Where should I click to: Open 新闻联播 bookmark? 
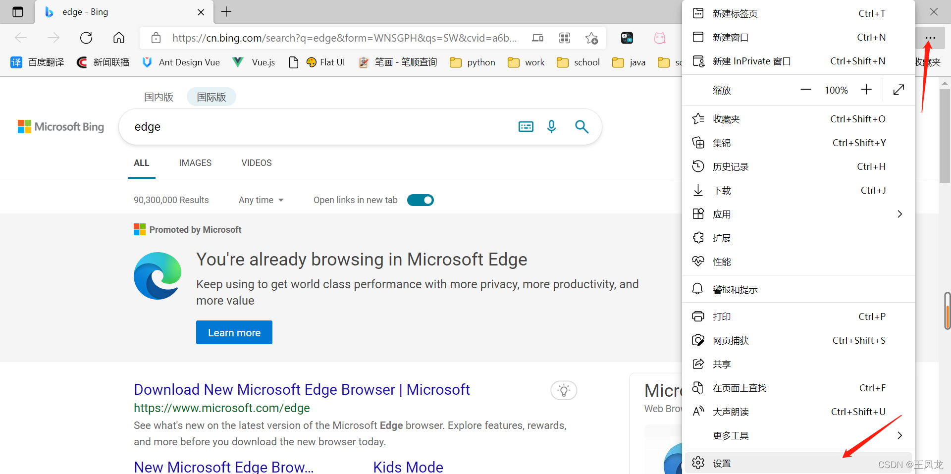(x=103, y=62)
